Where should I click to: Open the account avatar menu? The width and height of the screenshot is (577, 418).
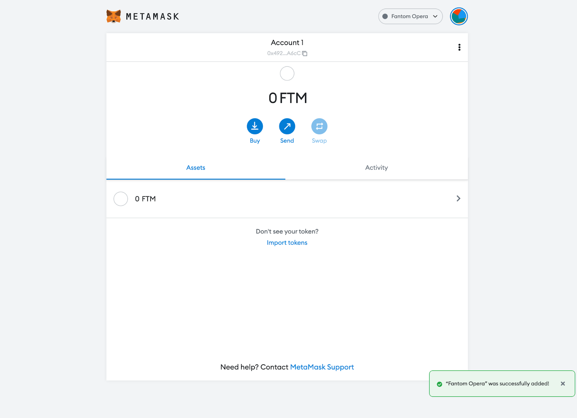point(459,16)
